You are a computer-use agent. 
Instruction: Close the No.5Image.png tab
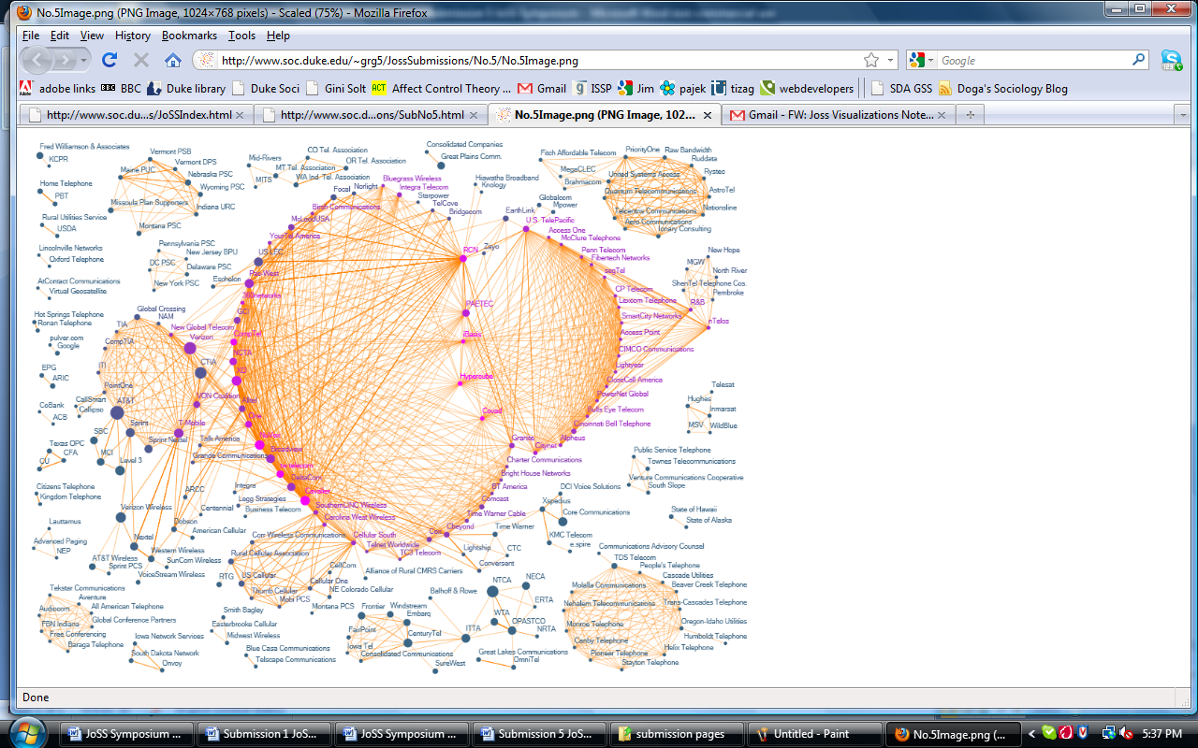coord(708,115)
